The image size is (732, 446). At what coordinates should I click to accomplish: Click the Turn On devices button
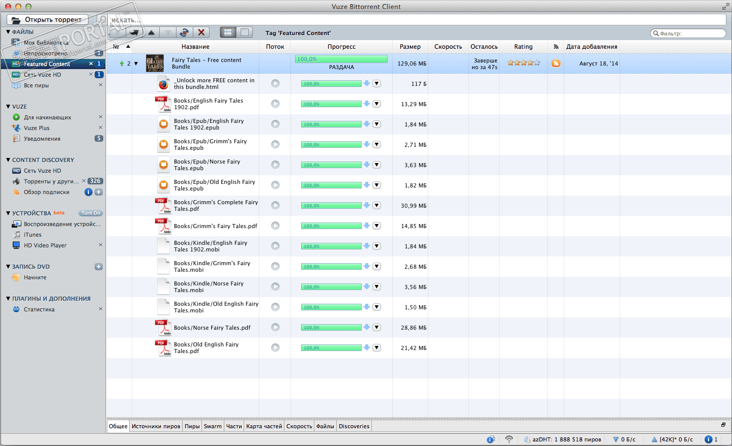(x=91, y=213)
